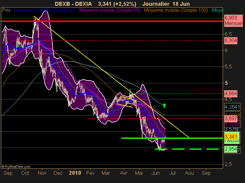This screenshot has height=183, width=245.
Task: Select the cyan 4,2641 average value
Action: (x=232, y=107)
